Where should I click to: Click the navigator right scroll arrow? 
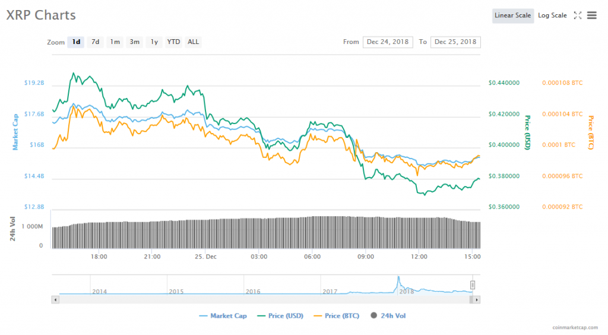click(x=477, y=300)
